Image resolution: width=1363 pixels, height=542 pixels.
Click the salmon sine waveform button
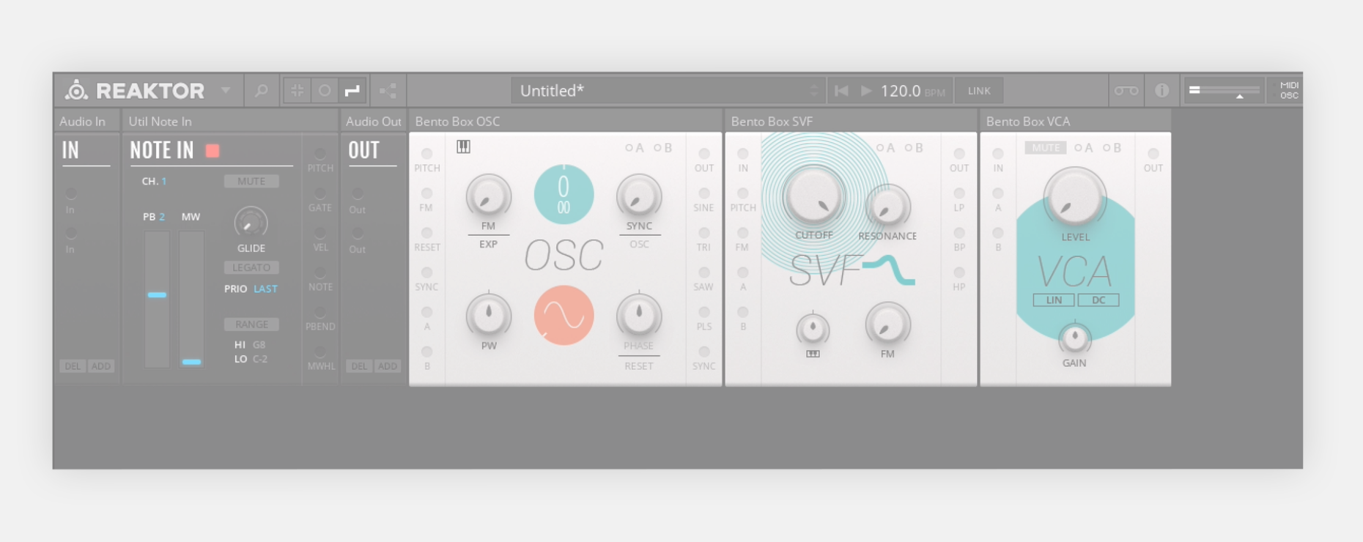click(564, 316)
